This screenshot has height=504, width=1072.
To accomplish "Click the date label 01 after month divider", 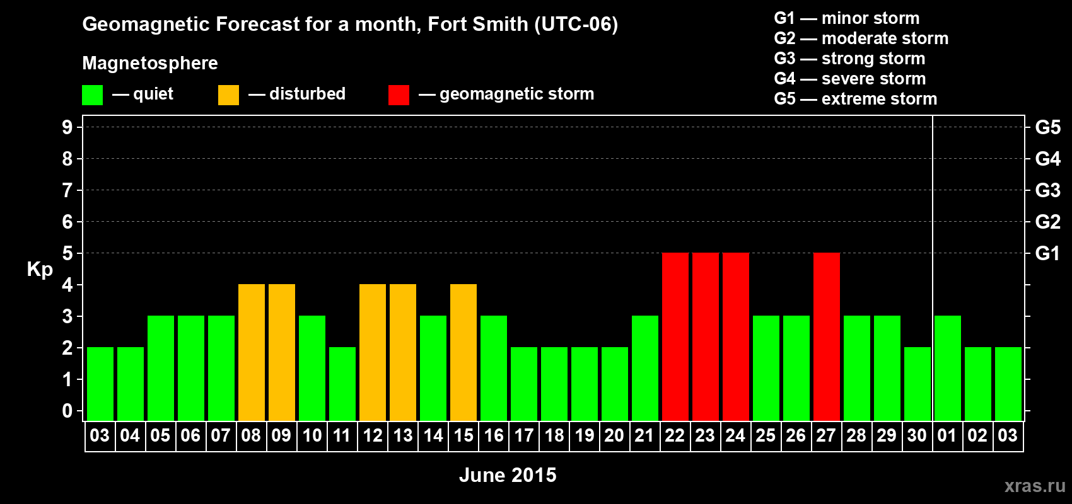I will tap(947, 435).
